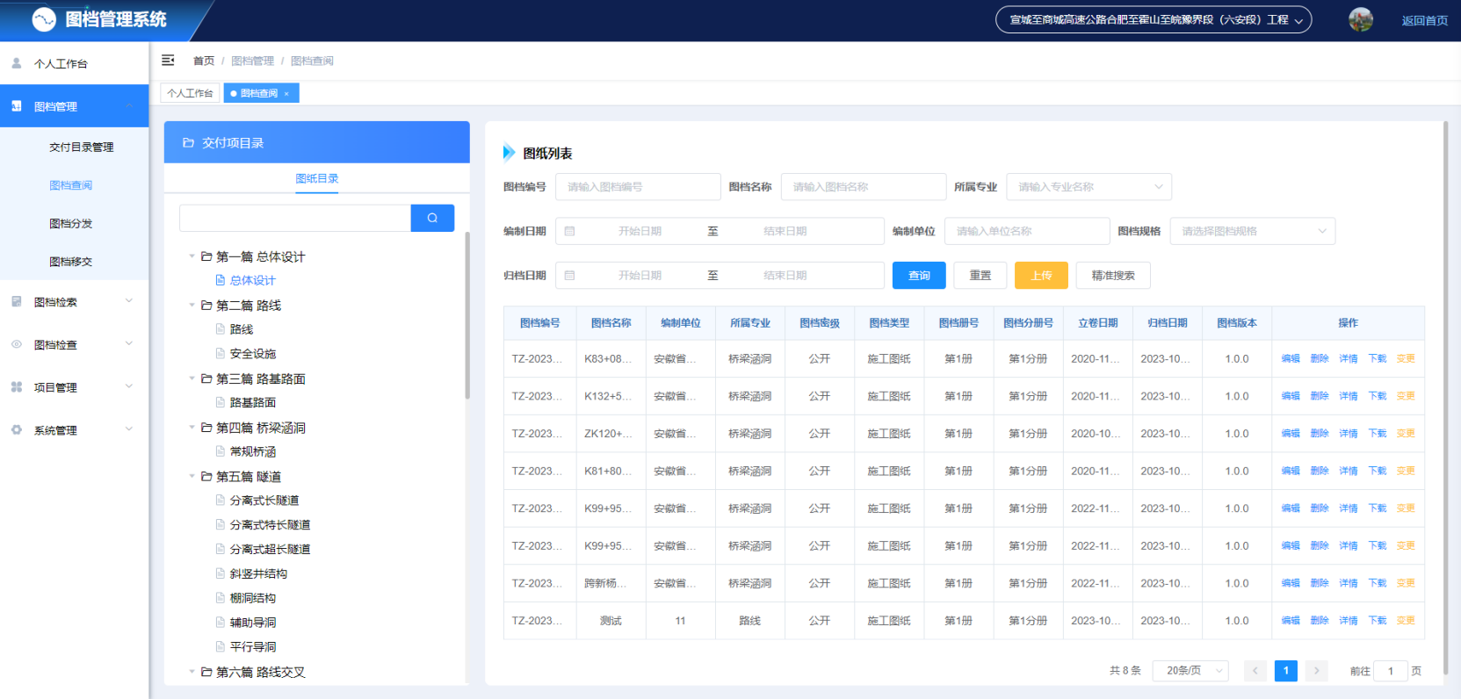Click the directory tree search box
This screenshot has width=1461, height=699.
click(x=295, y=218)
